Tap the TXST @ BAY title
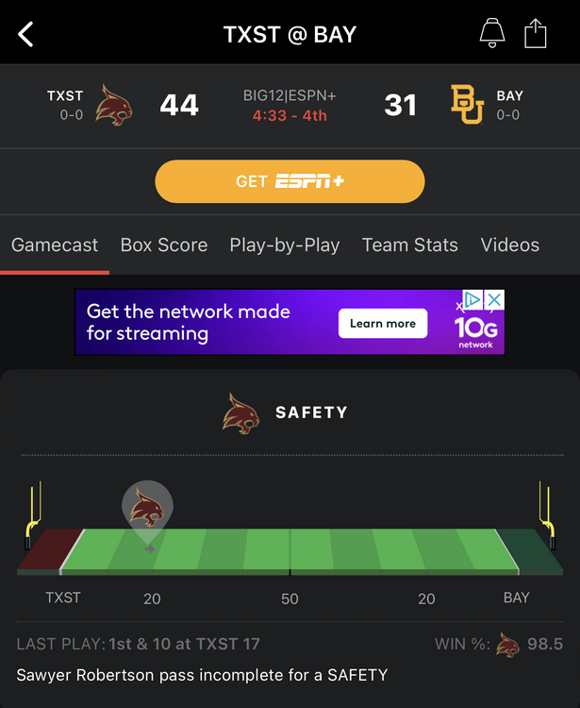The image size is (580, 708). click(x=290, y=35)
